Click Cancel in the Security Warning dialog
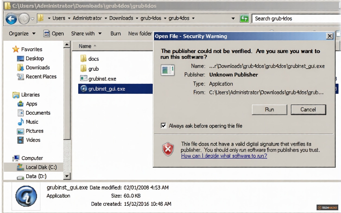Viewport: 341px width, 213px height. coord(308,109)
